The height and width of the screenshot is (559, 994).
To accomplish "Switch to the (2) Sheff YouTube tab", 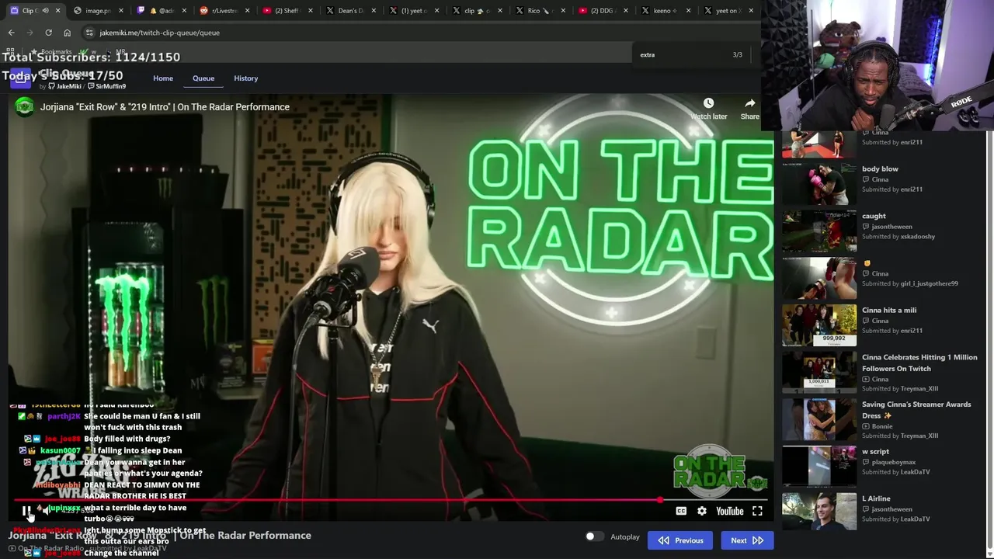I will (287, 11).
